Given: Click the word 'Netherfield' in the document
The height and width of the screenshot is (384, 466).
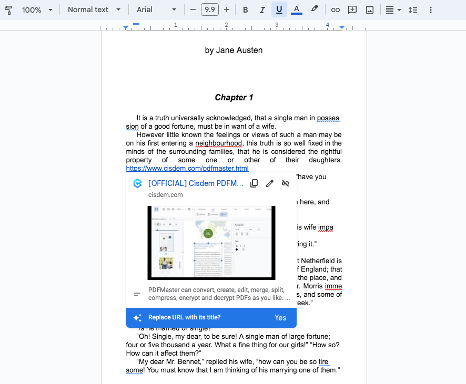Looking at the screenshot, I should 318,261.
